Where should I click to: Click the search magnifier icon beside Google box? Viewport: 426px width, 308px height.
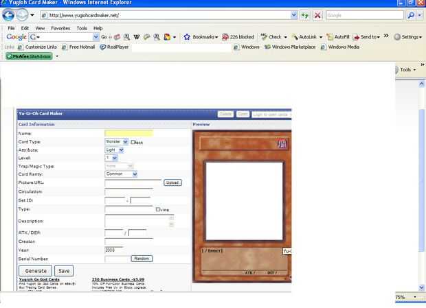411,15
